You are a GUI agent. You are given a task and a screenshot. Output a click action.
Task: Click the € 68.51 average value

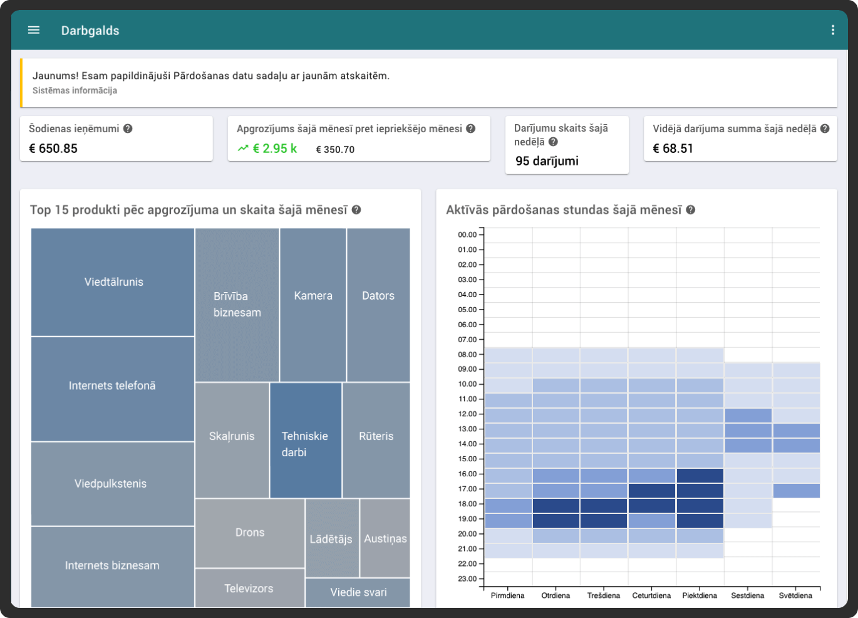tap(673, 149)
